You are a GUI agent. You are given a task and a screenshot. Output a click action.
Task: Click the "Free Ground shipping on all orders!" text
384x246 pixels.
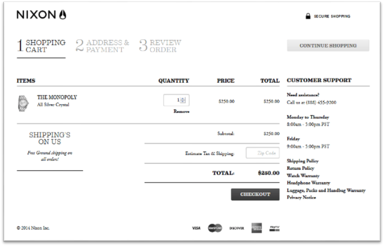click(50, 156)
